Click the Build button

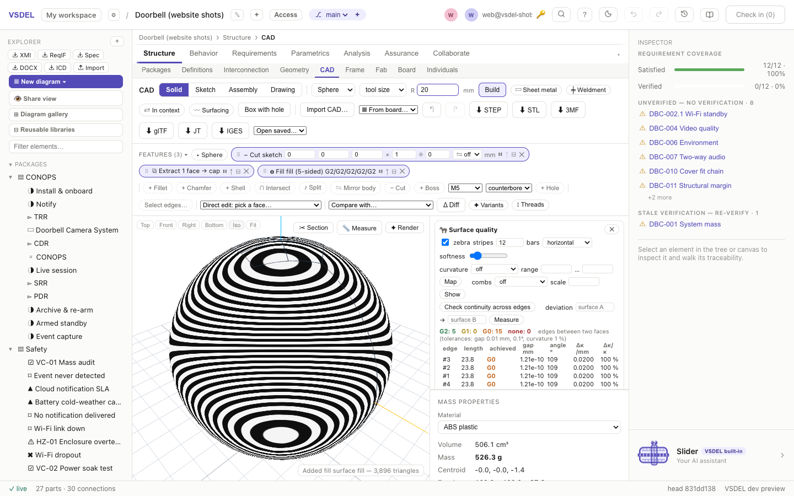[x=492, y=90]
